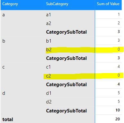The height and width of the screenshot is (123, 124).
Task: Select the 'total' row label
Action: (8, 119)
